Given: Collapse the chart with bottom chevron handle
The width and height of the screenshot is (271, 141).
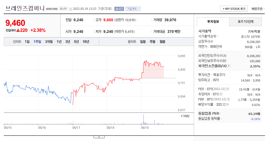Looking at the screenshot, I should tap(99, 137).
